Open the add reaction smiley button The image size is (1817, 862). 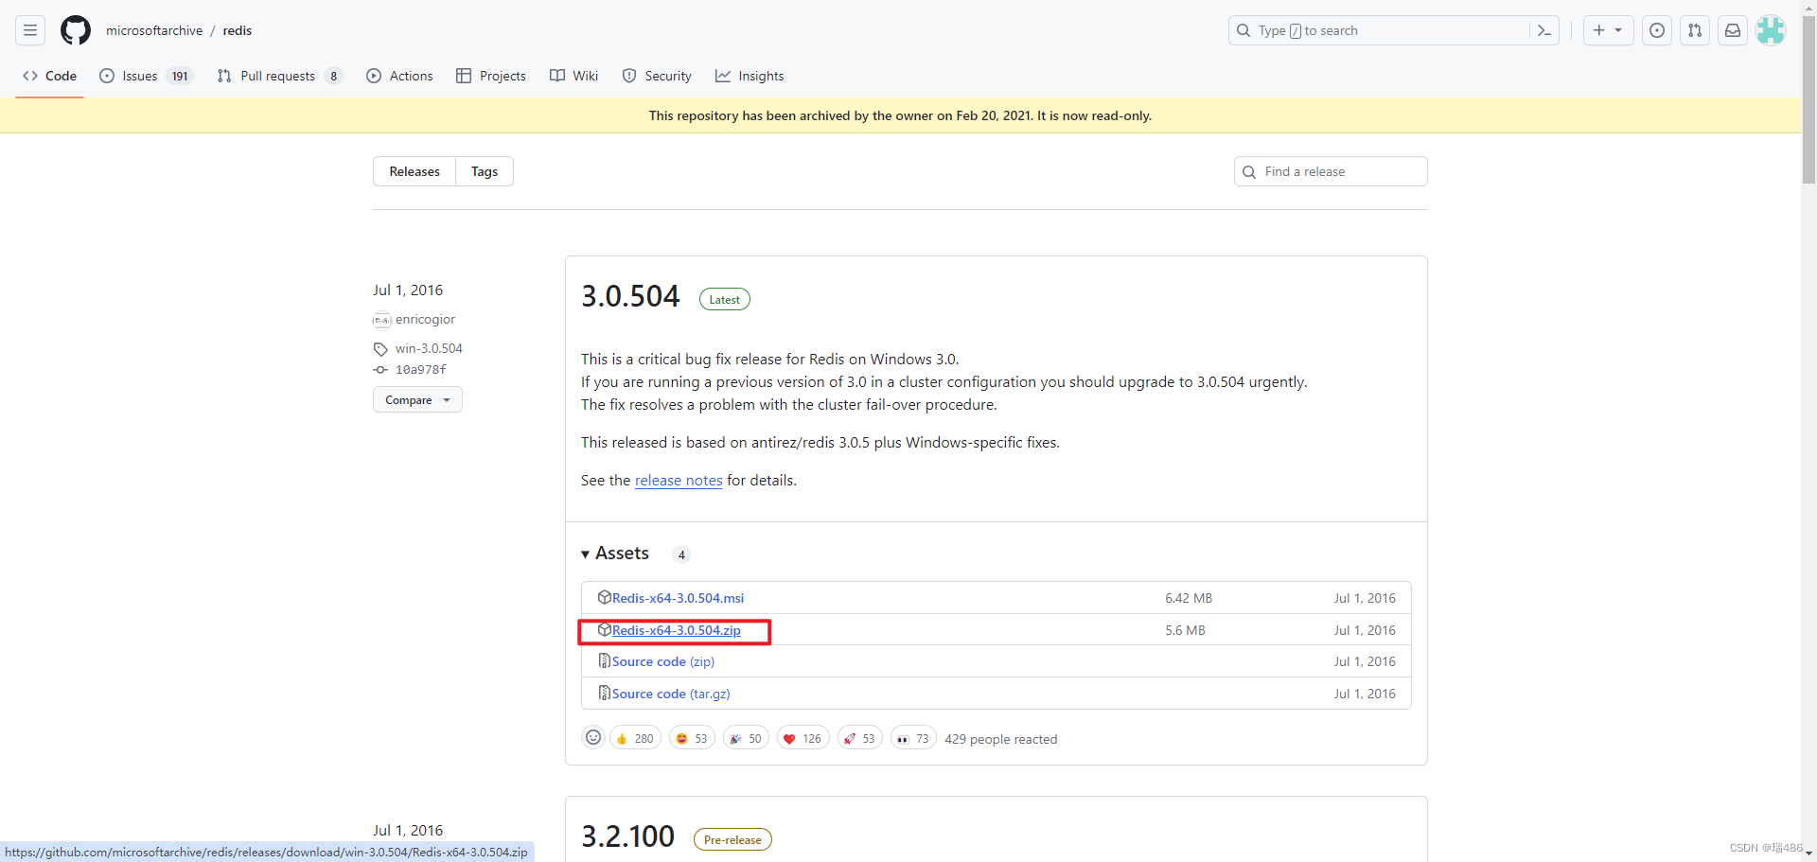(x=593, y=737)
